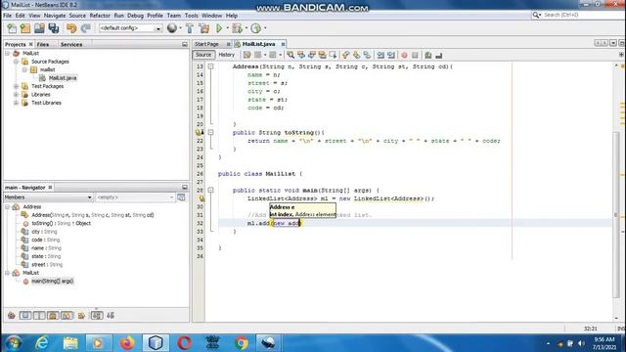The width and height of the screenshot is (626, 352).
Task: Click the Redo arrow icon
Action: [x=85, y=28]
